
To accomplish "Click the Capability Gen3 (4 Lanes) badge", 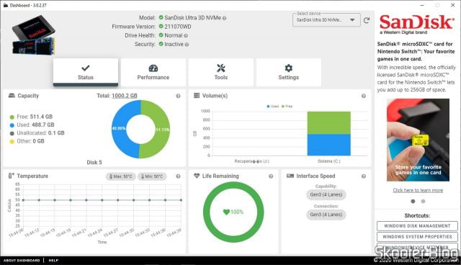I will [x=326, y=194].
